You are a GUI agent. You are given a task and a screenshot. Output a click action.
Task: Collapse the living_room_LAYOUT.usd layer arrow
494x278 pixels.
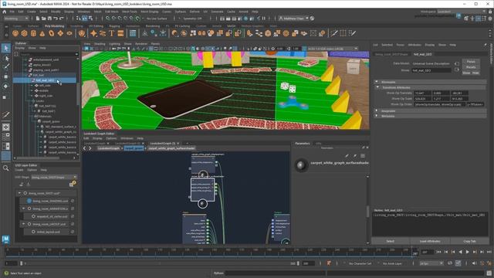pos(24,224)
